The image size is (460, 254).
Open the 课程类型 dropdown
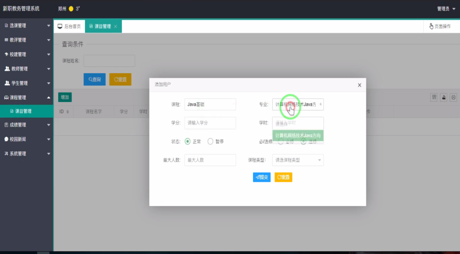[298, 160]
